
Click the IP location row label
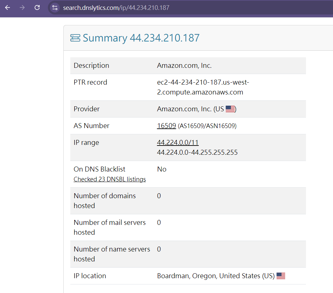coord(90,276)
